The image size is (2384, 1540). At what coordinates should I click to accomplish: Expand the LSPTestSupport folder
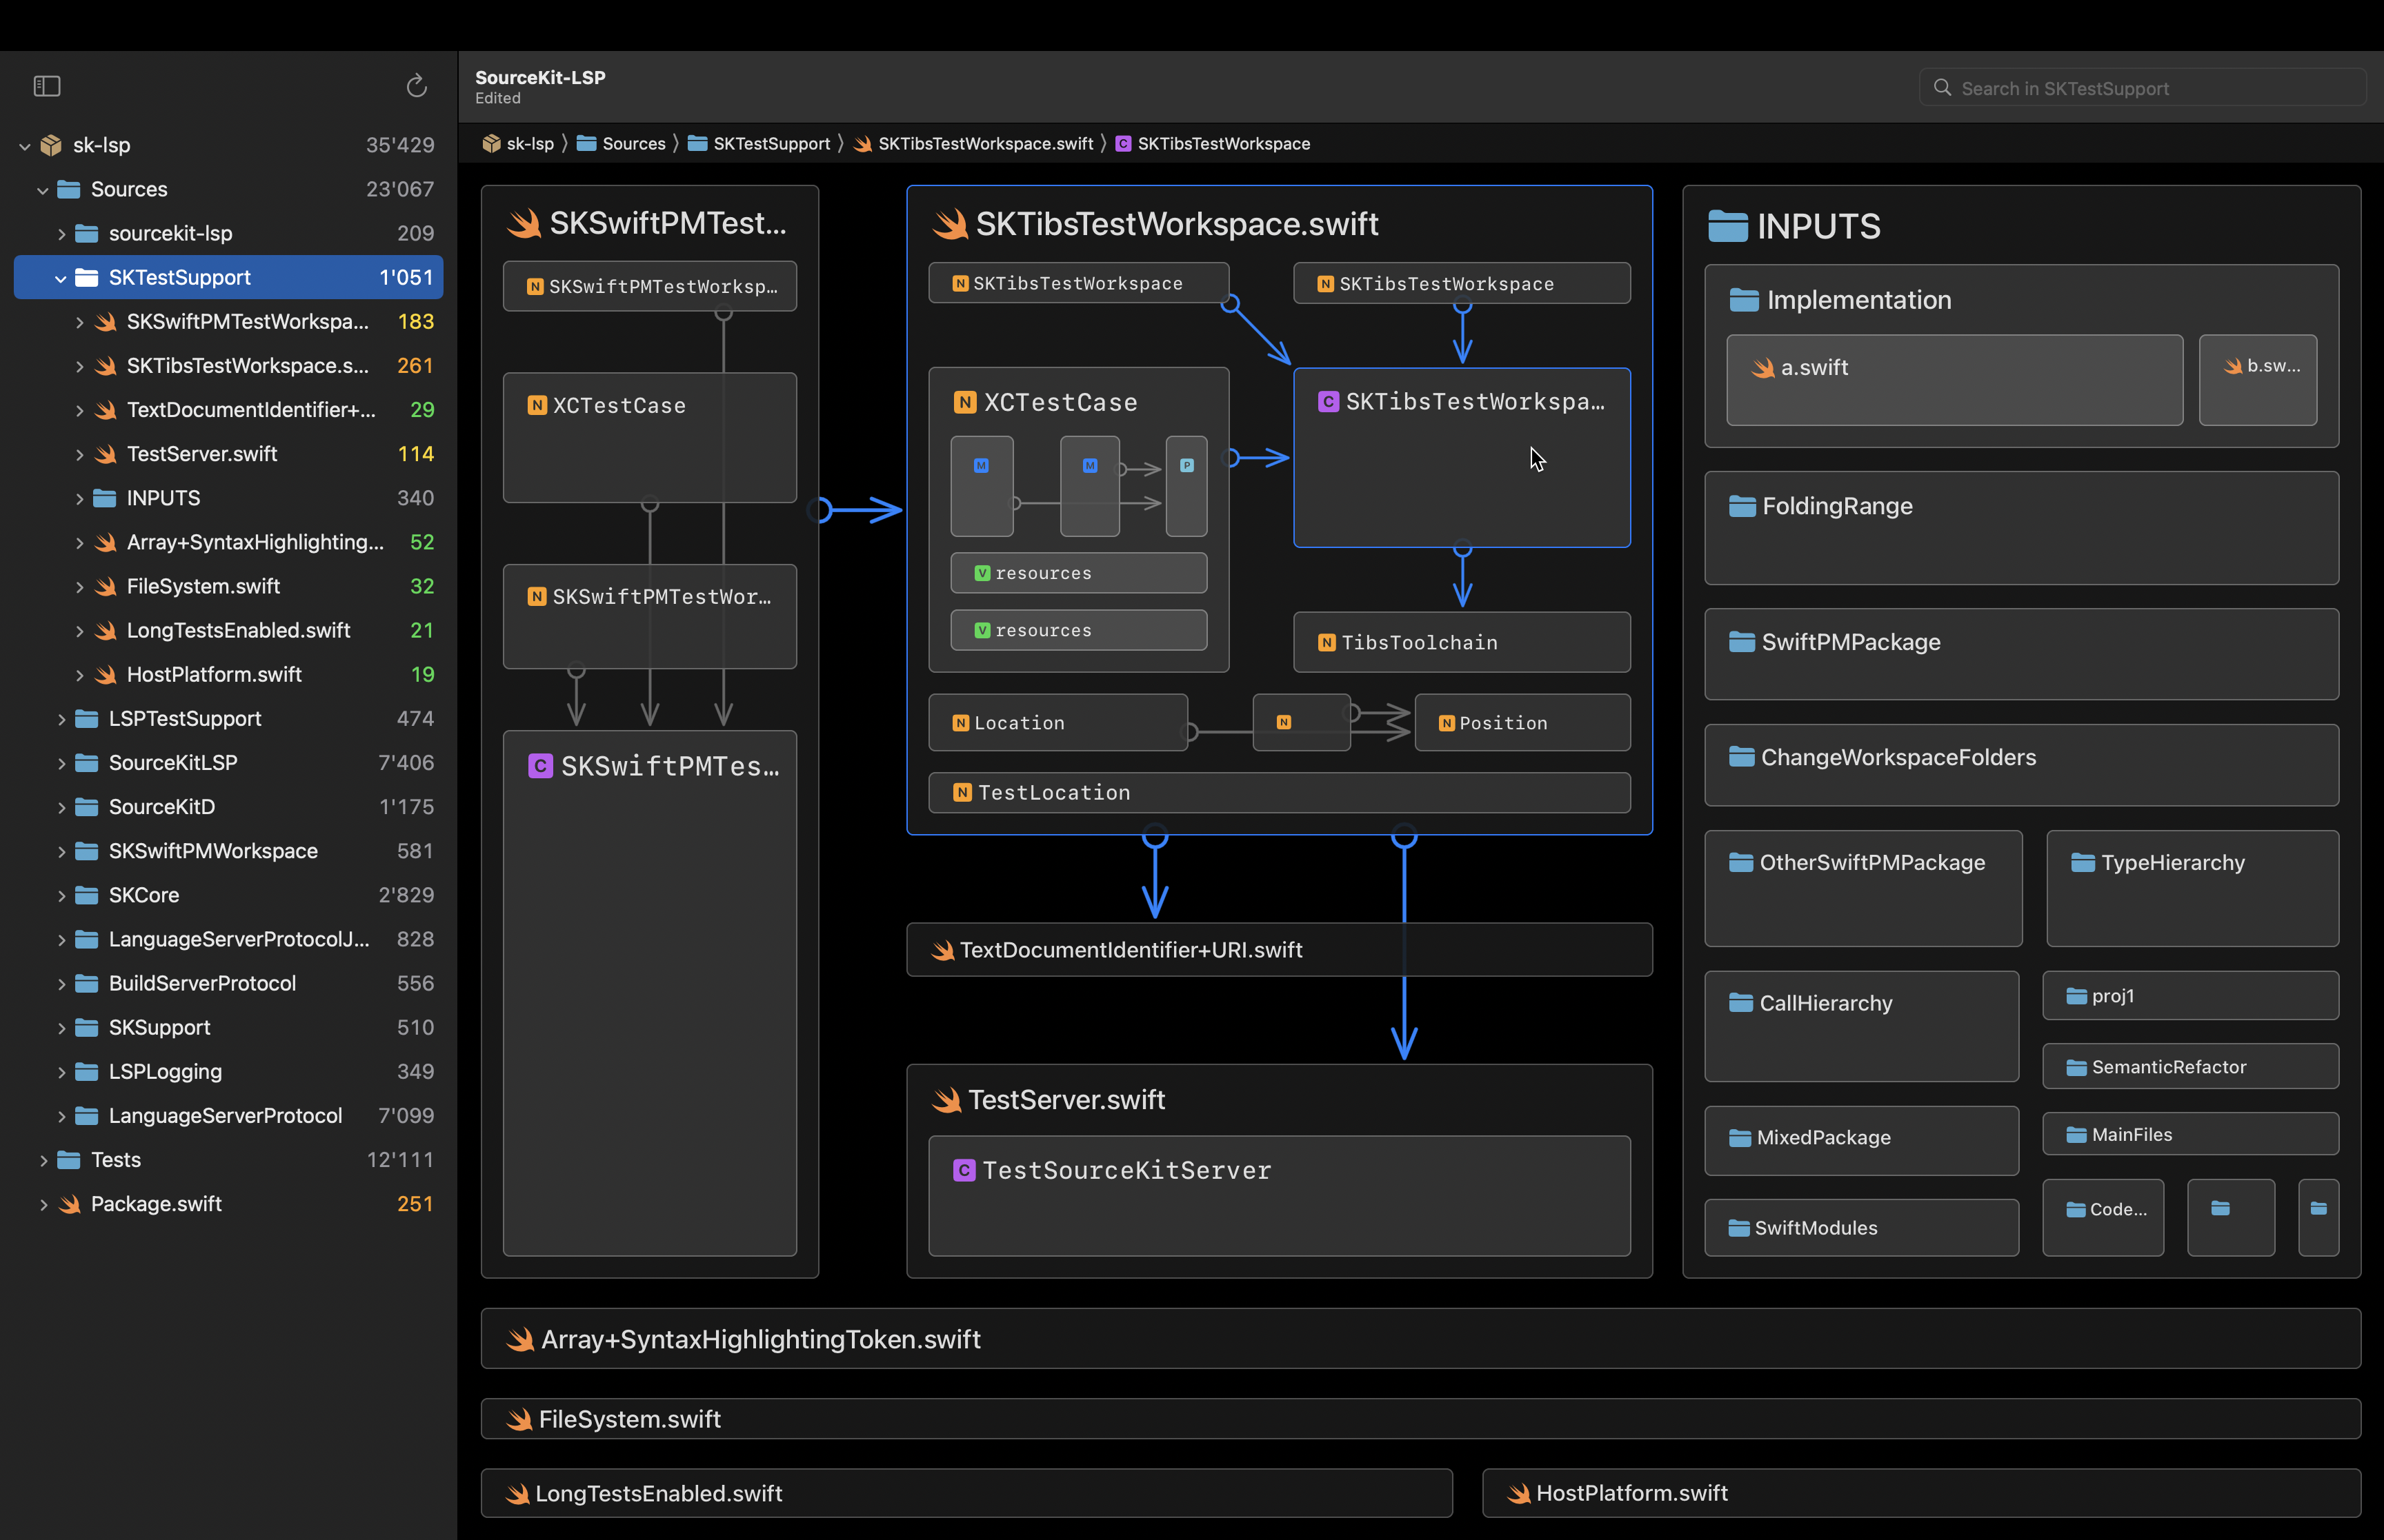[x=61, y=719]
